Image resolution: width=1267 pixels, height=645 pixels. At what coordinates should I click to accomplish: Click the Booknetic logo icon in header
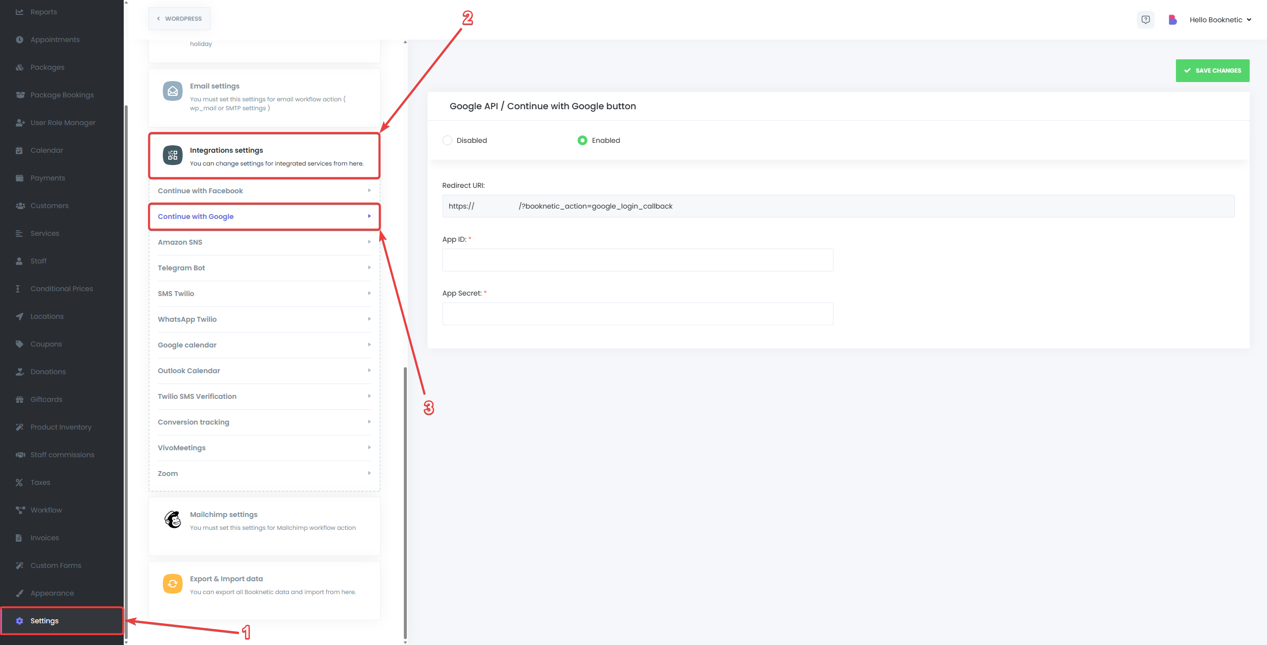(x=1172, y=20)
